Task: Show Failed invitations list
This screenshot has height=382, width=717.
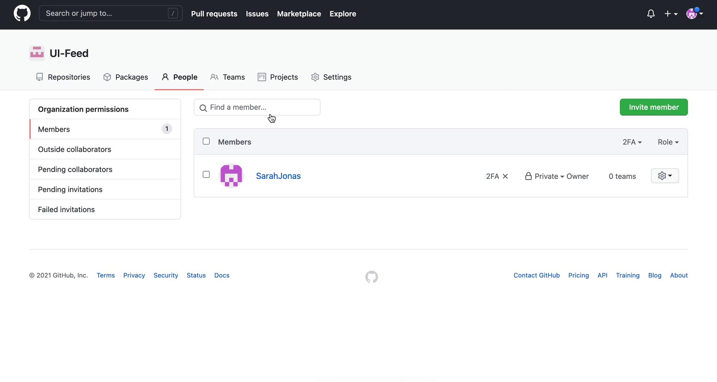Action: pos(105,209)
